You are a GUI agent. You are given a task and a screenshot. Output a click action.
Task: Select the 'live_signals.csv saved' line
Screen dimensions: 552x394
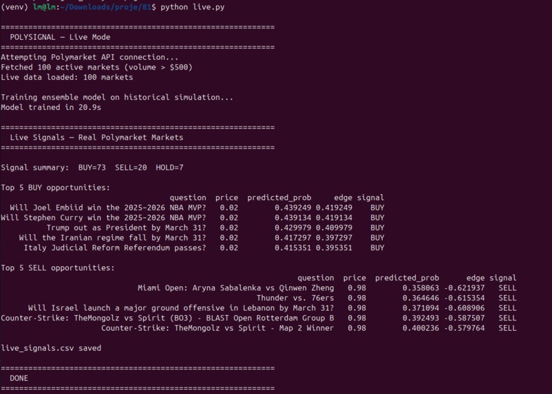(x=51, y=348)
